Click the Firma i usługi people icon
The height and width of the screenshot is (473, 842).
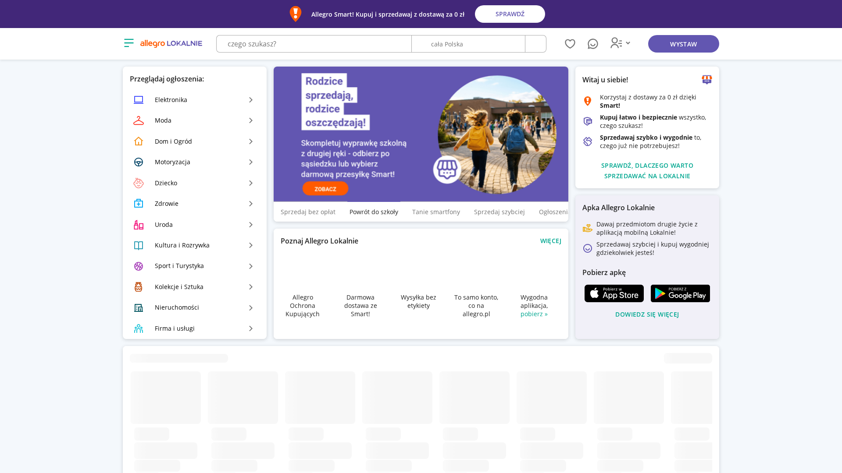[139, 328]
